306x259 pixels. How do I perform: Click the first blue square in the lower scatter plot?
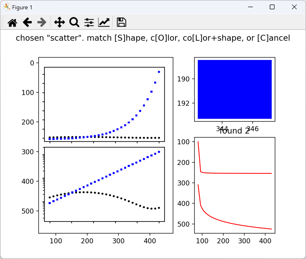coord(50,203)
